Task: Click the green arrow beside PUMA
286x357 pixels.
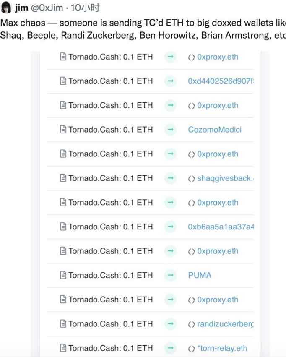Action: pos(170,275)
